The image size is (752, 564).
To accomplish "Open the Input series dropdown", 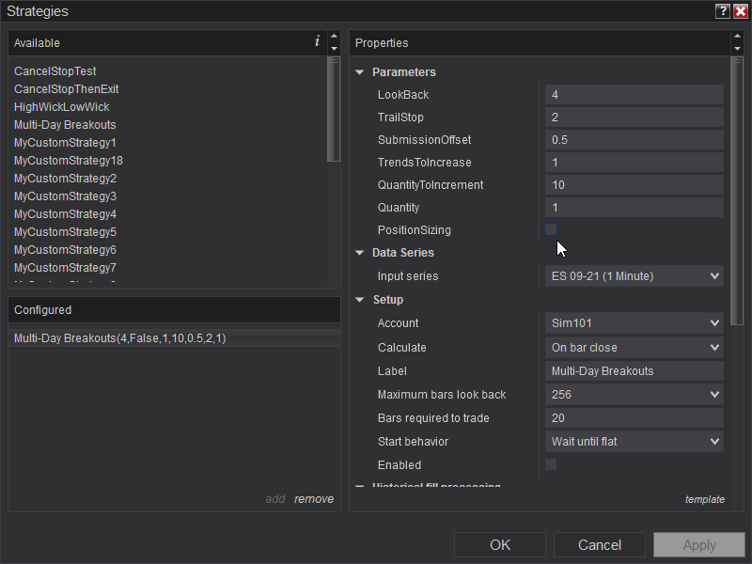I will 634,276.
